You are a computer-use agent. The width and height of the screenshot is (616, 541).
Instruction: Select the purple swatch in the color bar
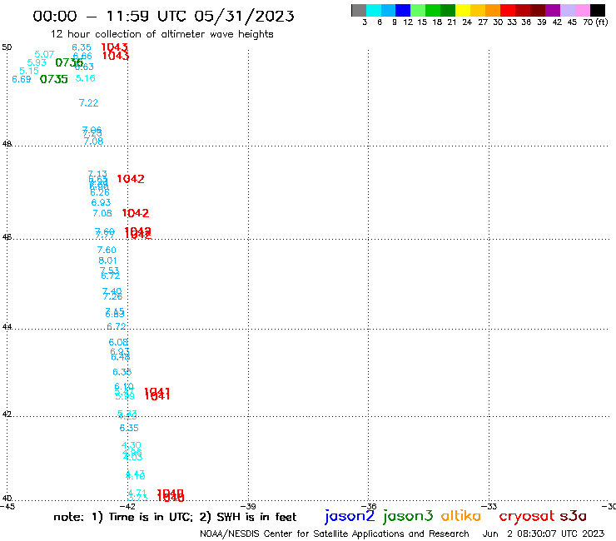click(553, 10)
